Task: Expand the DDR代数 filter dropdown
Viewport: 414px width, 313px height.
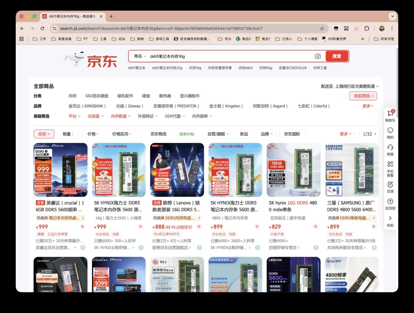Action: click(x=175, y=116)
